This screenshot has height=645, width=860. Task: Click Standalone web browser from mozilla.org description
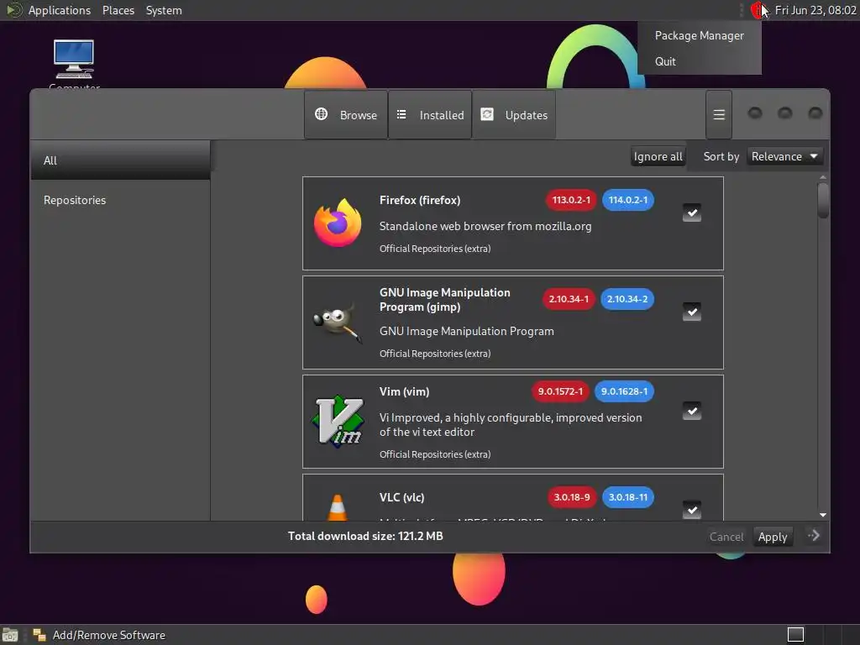tap(485, 226)
